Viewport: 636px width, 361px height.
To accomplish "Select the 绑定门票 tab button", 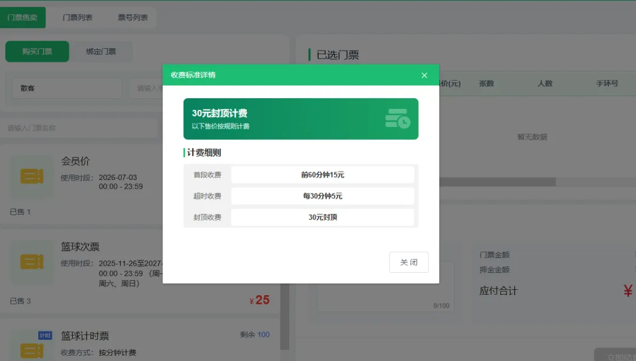I will [x=101, y=52].
